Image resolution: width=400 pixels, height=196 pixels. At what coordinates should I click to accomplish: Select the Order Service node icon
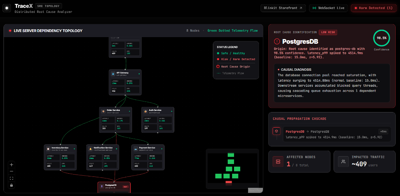pyautogui.click(x=103, y=111)
